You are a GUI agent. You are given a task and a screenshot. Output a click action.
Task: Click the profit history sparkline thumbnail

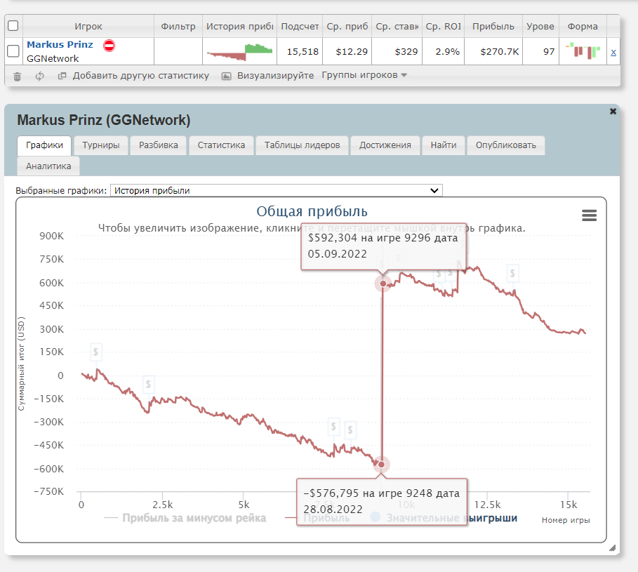point(239,51)
